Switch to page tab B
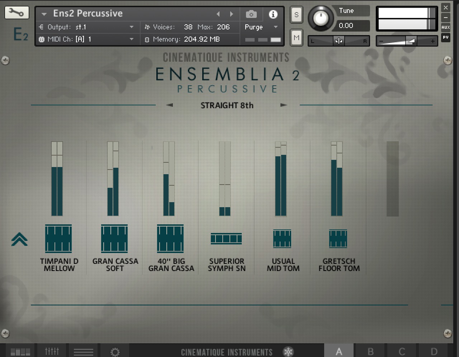This screenshot has width=459, height=357. [x=370, y=352]
